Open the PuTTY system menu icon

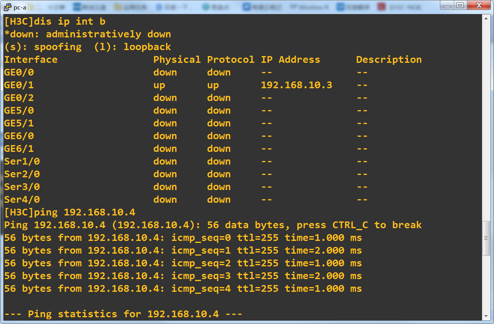point(7,7)
